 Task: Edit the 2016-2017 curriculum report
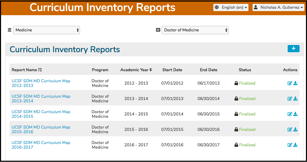290,145
